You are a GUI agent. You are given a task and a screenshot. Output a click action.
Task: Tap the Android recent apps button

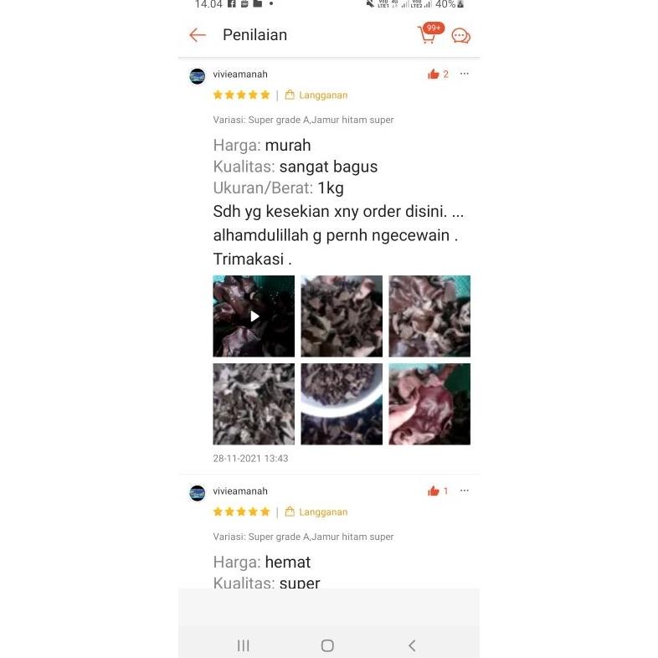[x=244, y=645]
